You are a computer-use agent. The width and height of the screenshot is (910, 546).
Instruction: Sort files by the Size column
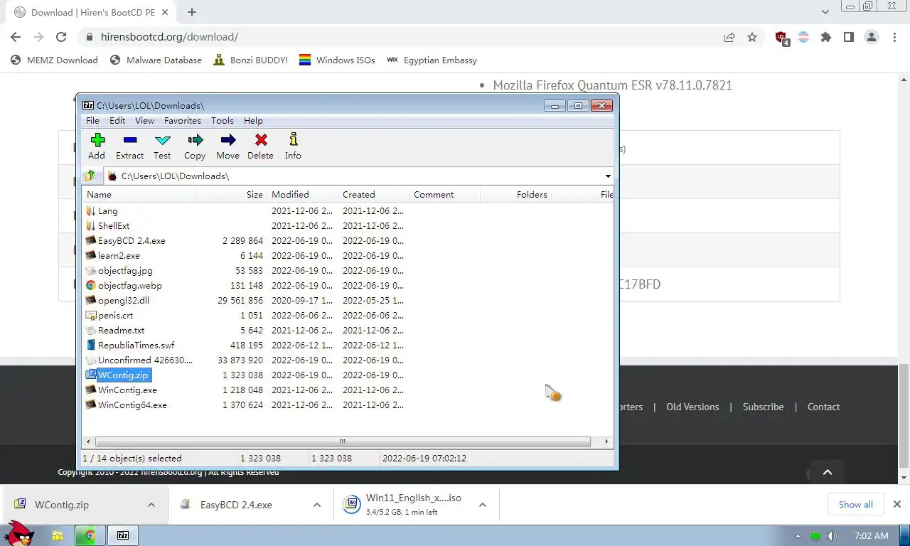tap(232, 194)
